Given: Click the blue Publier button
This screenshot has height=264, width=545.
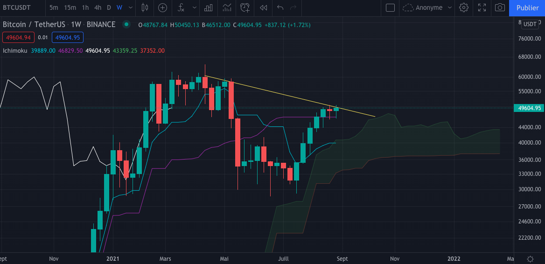Looking at the screenshot, I should [x=527, y=7].
